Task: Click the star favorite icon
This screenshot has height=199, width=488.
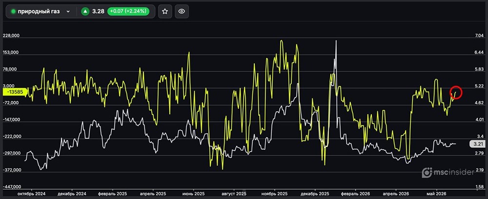Action: [x=165, y=12]
